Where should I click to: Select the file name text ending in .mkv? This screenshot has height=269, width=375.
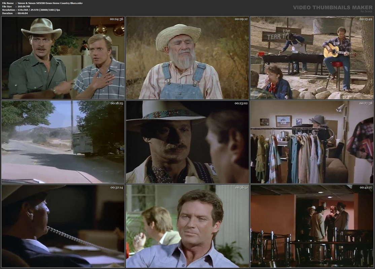50,3
